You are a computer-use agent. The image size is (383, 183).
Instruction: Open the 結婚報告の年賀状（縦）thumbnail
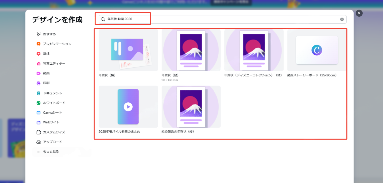click(191, 107)
